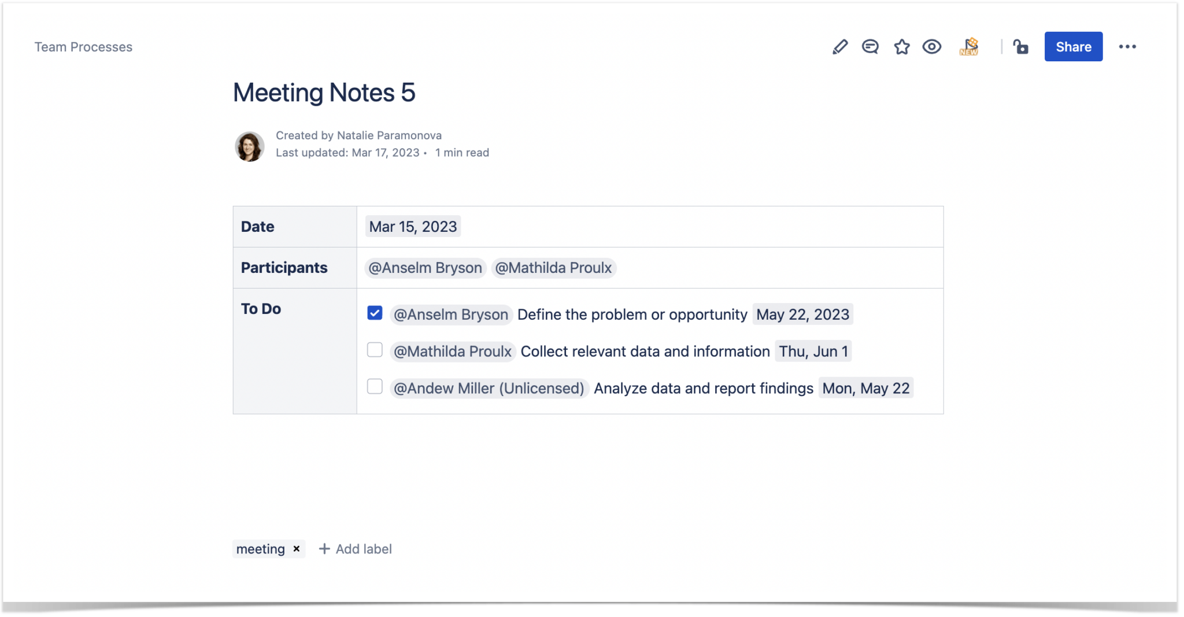This screenshot has height=617, width=1184.
Task: Toggle watching with the eye icon
Action: [x=932, y=46]
